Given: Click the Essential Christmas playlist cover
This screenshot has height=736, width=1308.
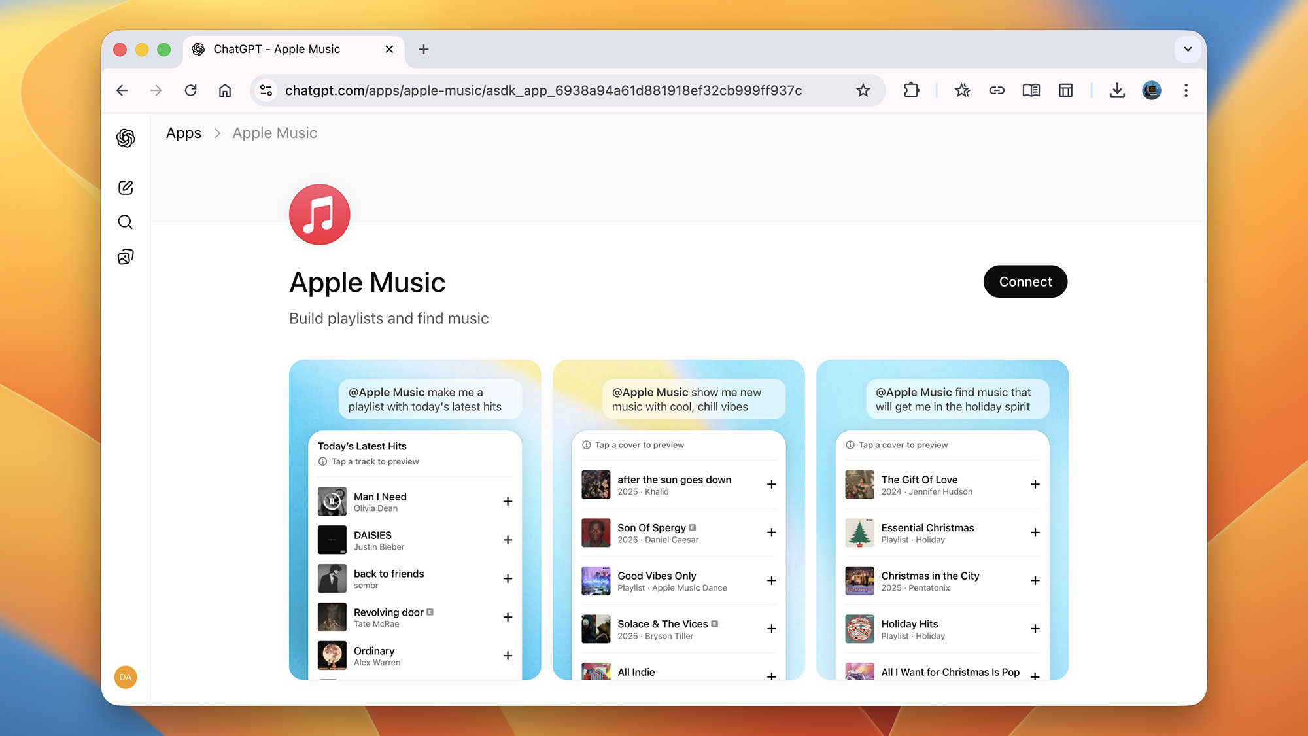Looking at the screenshot, I should (x=859, y=533).
